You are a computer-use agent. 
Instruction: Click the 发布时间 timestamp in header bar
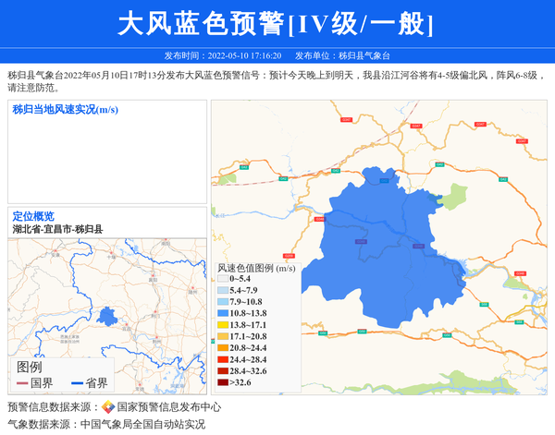pyautogui.click(x=222, y=55)
